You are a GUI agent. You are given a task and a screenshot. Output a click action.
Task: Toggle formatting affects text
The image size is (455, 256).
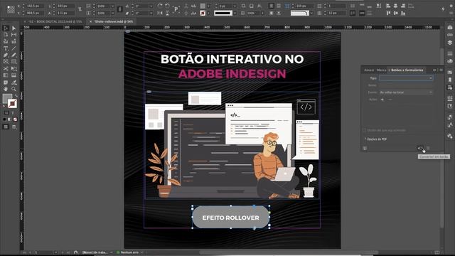pyautogui.click(x=13, y=112)
